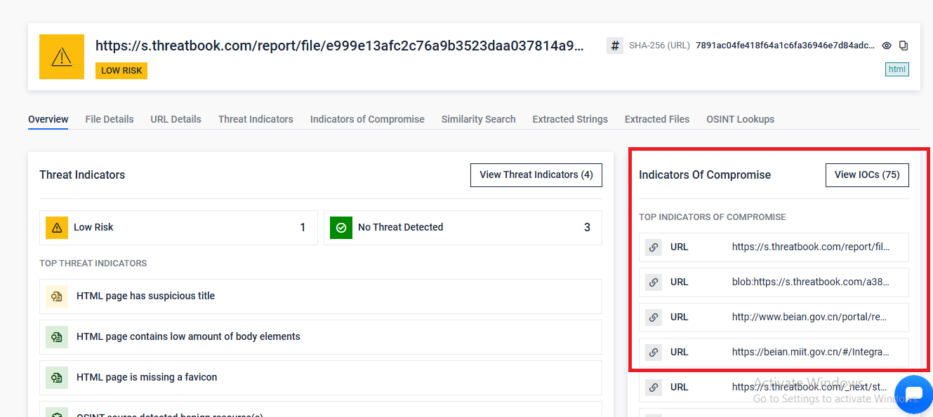Click green checkmark No Threat Detected icon
The image size is (933, 417).
point(341,228)
